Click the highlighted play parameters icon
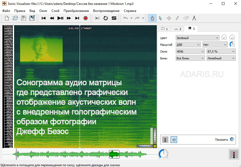This screenshot has height=167, width=241. click(174, 140)
